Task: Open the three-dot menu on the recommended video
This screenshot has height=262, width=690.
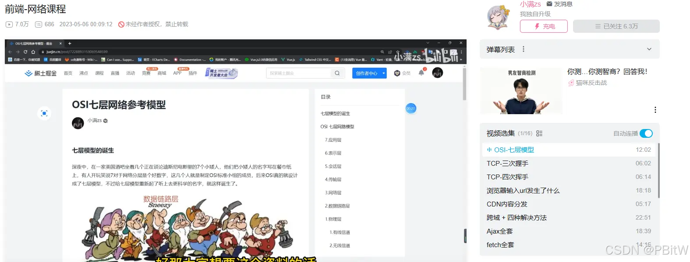Action: click(x=655, y=110)
